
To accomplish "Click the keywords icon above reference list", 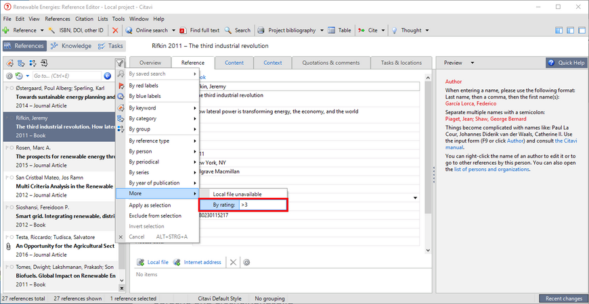I will (x=10, y=63).
